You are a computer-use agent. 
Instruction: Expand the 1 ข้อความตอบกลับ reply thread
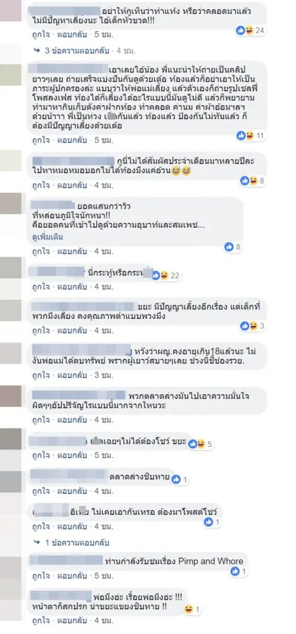click(72, 542)
